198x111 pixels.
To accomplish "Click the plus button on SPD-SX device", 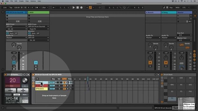I will [x=23, y=90].
